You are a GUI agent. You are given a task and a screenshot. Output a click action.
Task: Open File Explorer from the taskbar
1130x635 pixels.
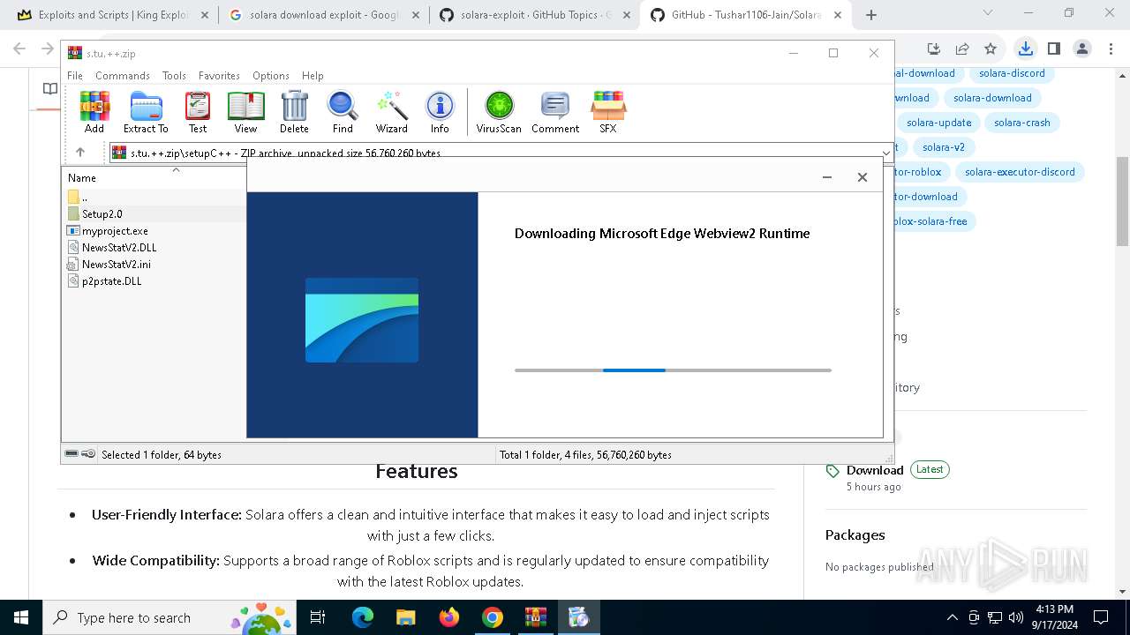(x=405, y=617)
